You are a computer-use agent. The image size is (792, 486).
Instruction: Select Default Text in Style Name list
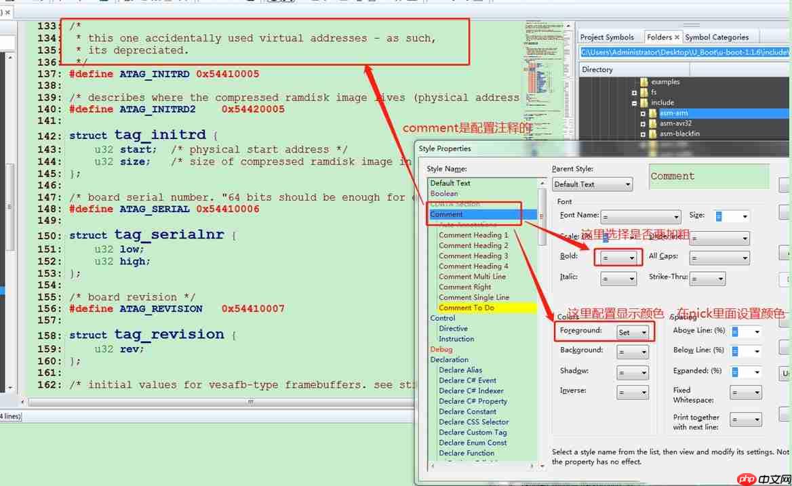point(450,183)
